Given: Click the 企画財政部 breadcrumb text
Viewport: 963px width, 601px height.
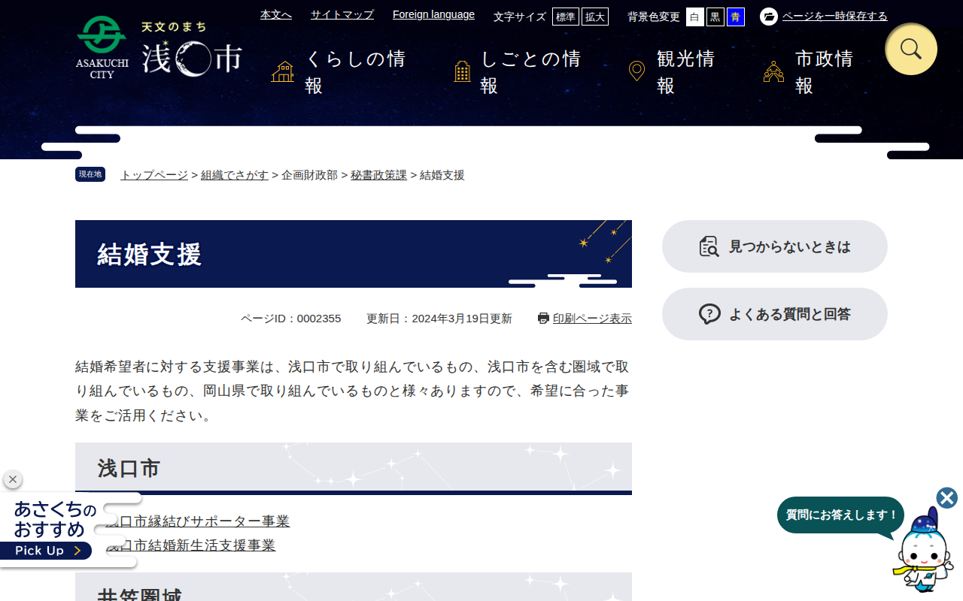Looking at the screenshot, I should point(309,175).
